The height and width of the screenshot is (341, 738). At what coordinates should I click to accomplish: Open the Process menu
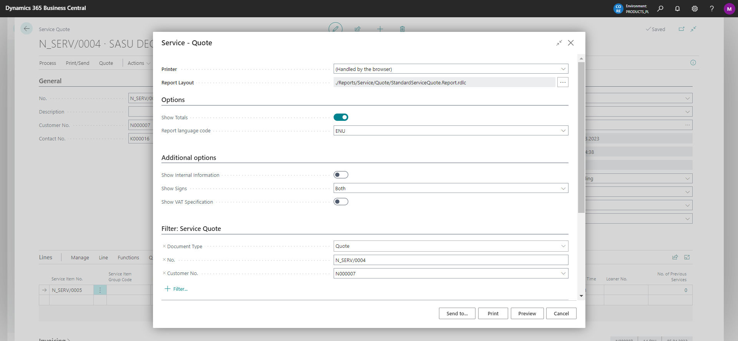[x=48, y=63]
